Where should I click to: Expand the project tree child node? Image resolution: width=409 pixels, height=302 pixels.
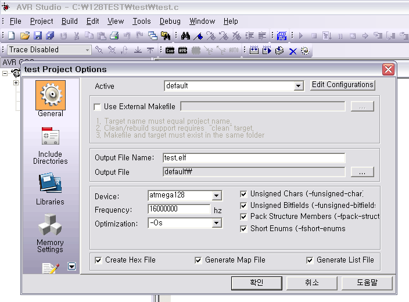click(x=16, y=83)
